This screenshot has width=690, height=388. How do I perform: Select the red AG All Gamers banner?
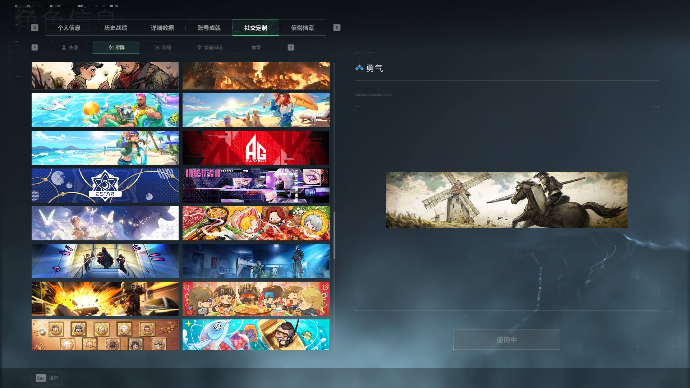(256, 148)
